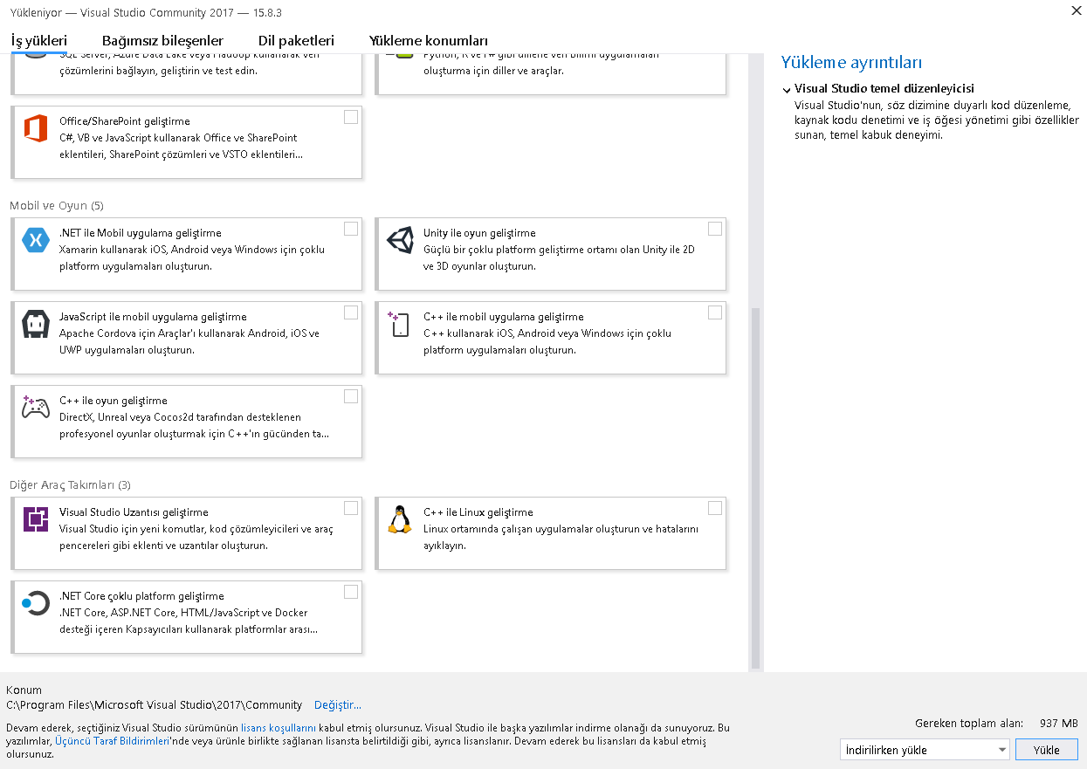This screenshot has height=769, width=1087.
Task: Click the workloads list vertical scrollbar
Action: pos(755,480)
